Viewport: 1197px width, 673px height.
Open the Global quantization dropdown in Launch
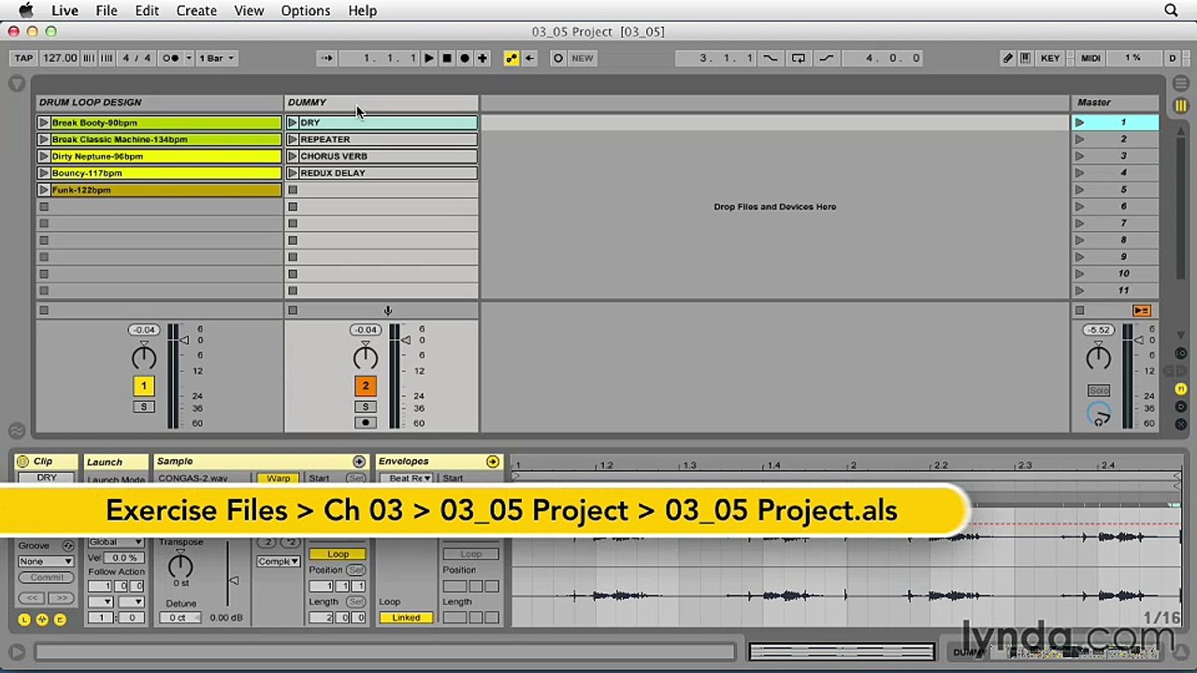tap(115, 542)
